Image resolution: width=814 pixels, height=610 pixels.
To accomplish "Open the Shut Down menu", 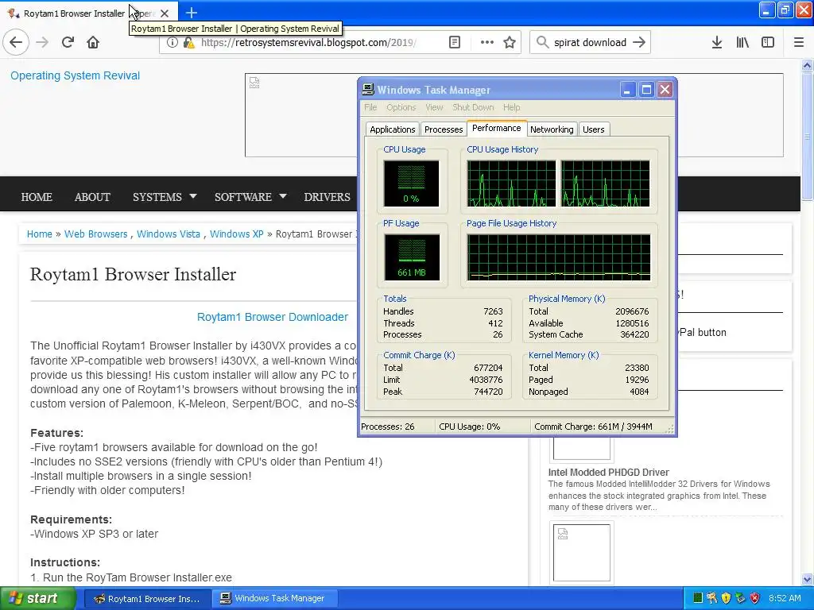I will (473, 107).
